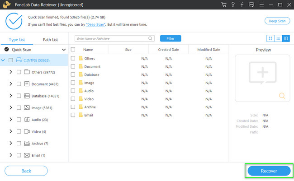The height and width of the screenshot is (181, 294).
Task: Follow the "Deep Scan" hyperlink in the message
Action: click(x=95, y=24)
